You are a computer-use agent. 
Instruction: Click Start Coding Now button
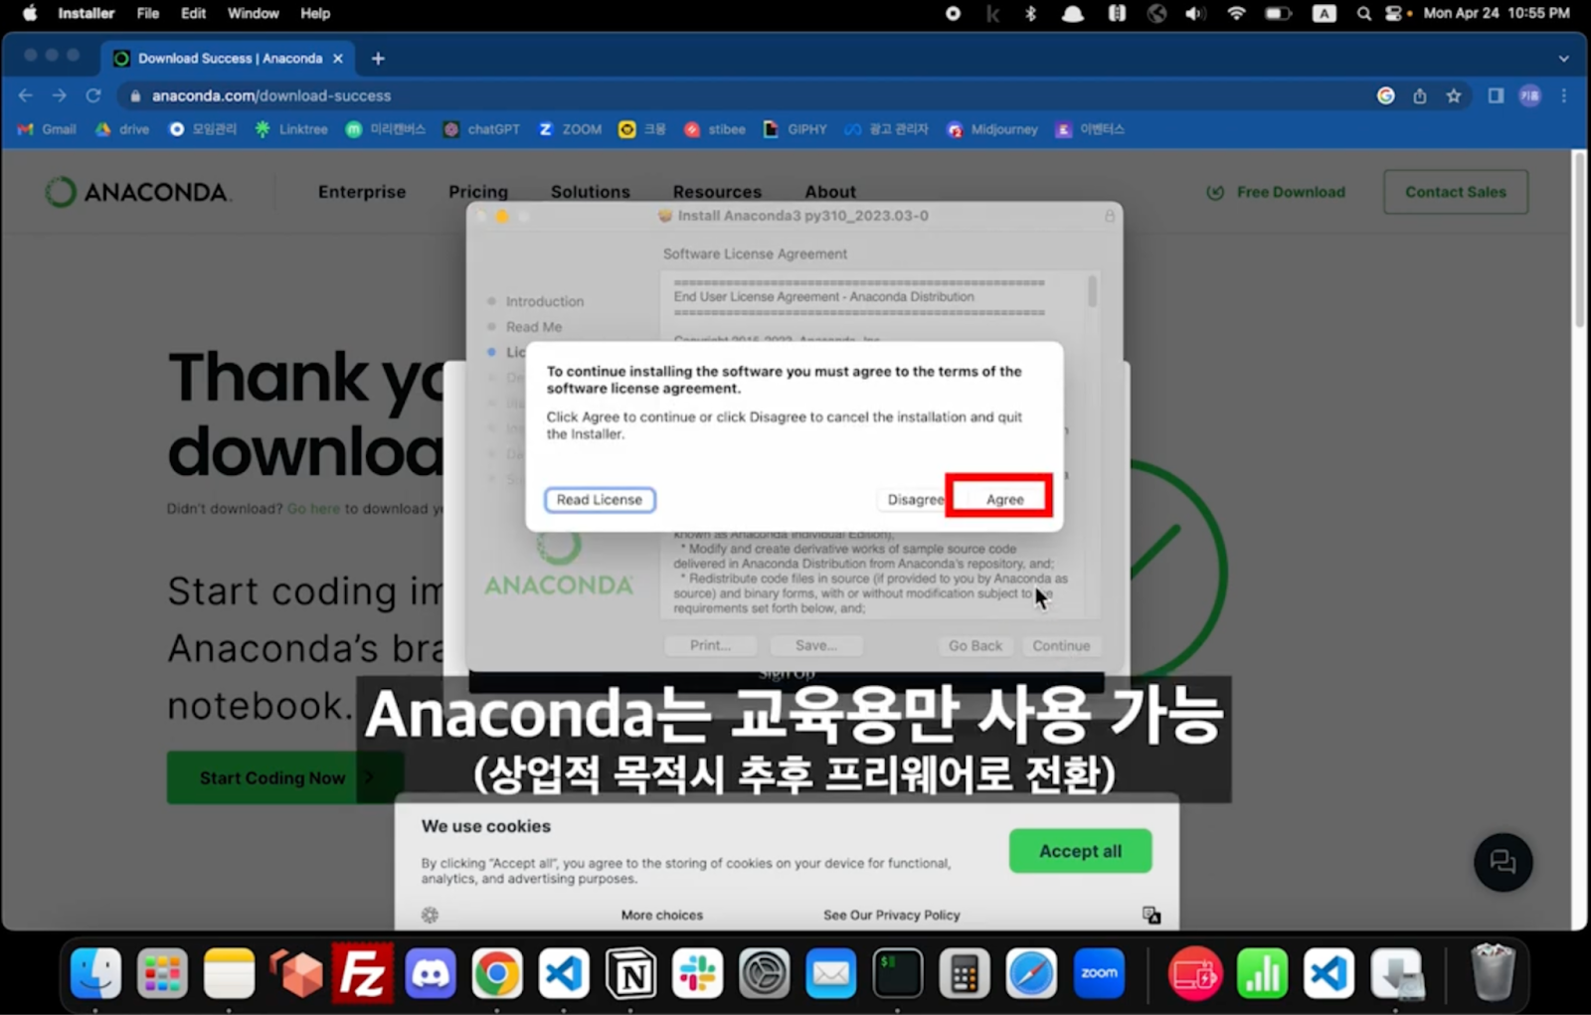tap(284, 777)
